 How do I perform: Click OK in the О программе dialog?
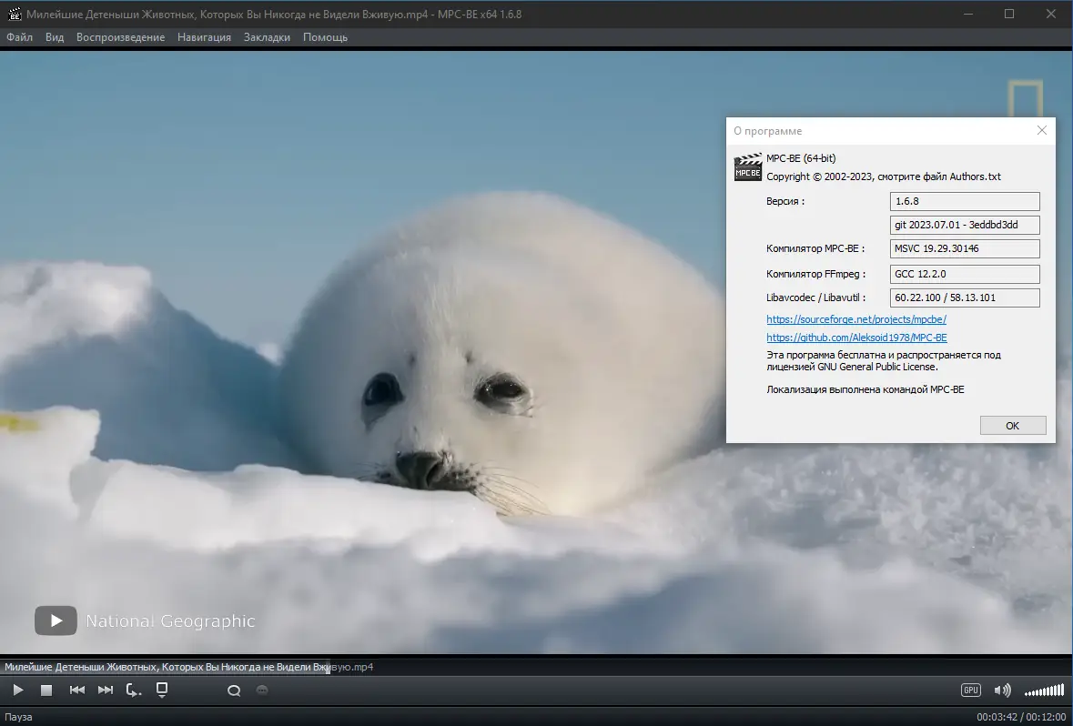coord(1012,426)
